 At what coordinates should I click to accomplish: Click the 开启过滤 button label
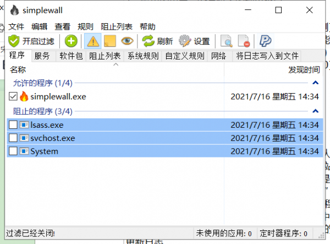pyautogui.click(x=38, y=41)
